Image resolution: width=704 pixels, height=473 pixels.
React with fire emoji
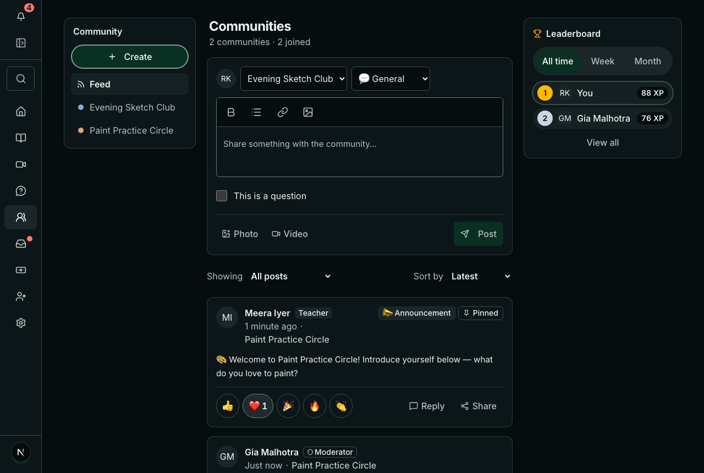coord(315,406)
